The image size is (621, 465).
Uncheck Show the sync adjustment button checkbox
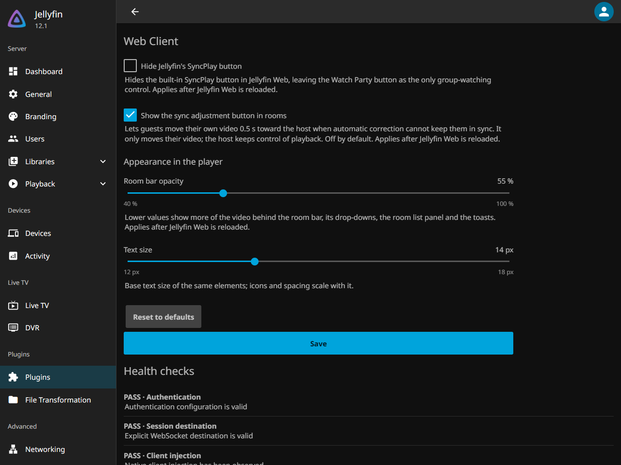pos(130,115)
